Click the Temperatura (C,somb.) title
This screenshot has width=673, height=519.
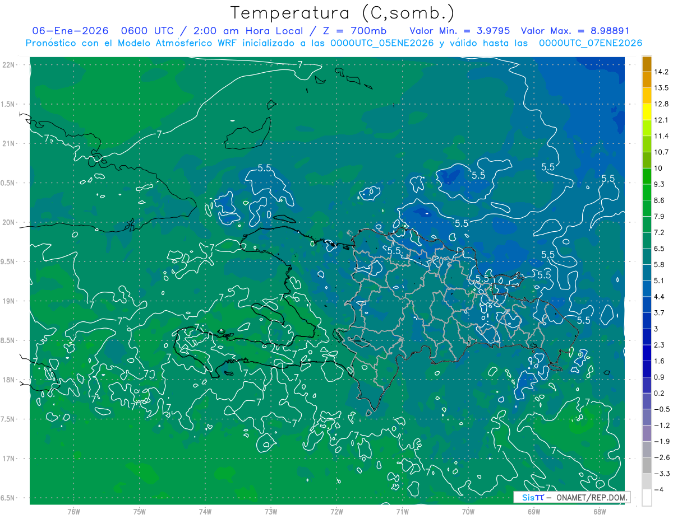click(x=343, y=12)
